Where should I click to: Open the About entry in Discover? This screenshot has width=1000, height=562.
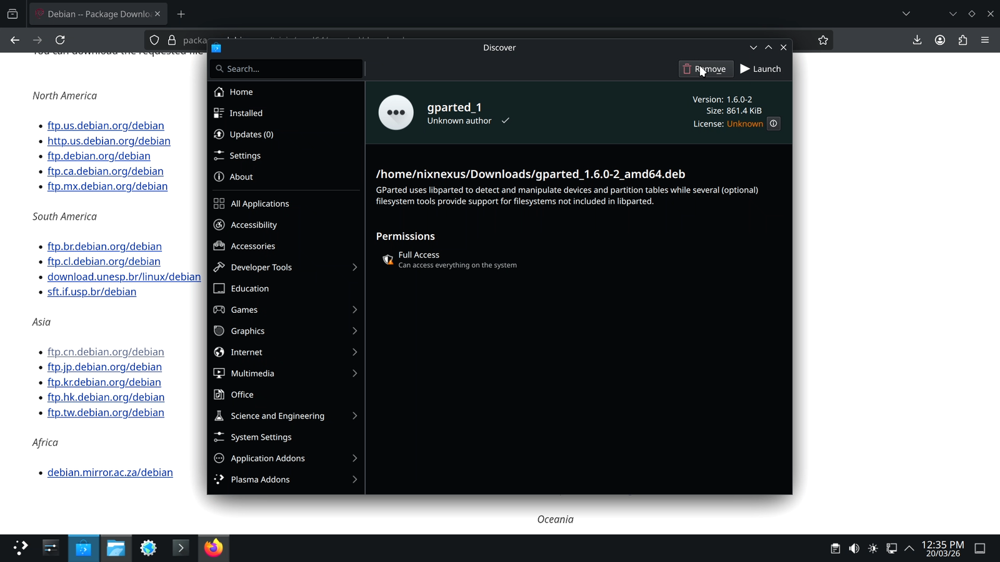pos(286,177)
